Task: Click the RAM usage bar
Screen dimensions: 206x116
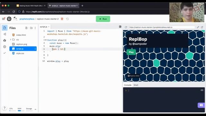Action: coord(21,111)
